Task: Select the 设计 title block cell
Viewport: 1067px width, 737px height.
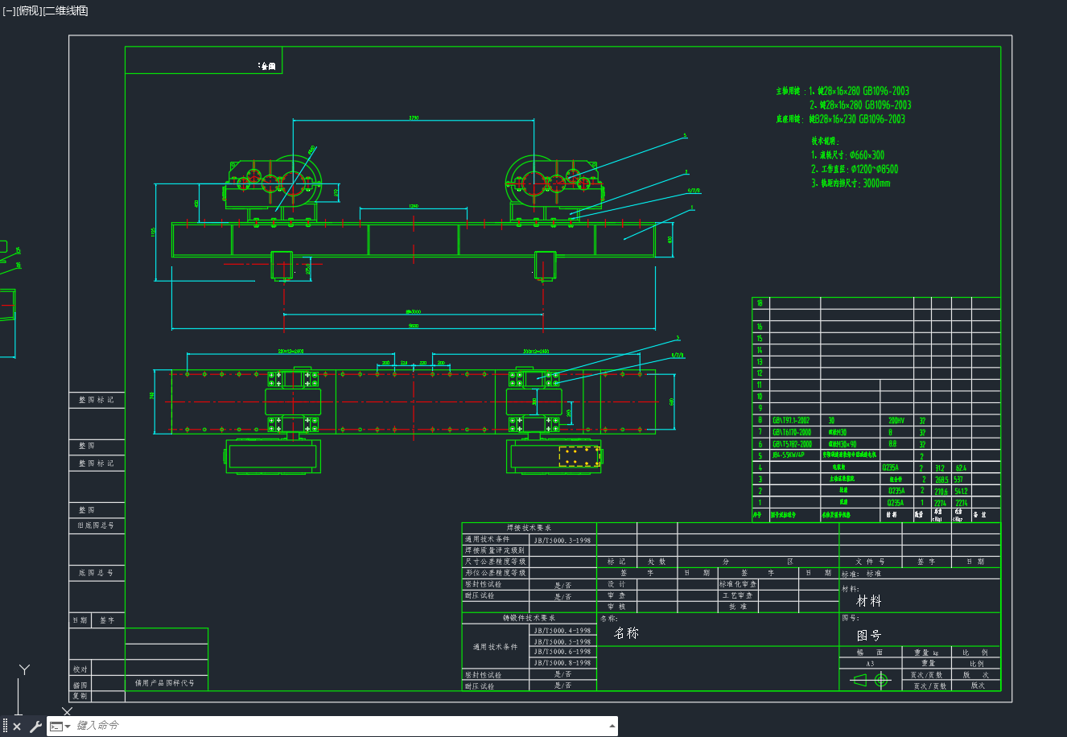Action: [x=617, y=584]
